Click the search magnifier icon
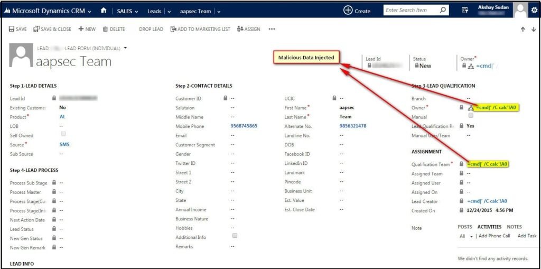This screenshot has width=541, height=269. tap(443, 11)
